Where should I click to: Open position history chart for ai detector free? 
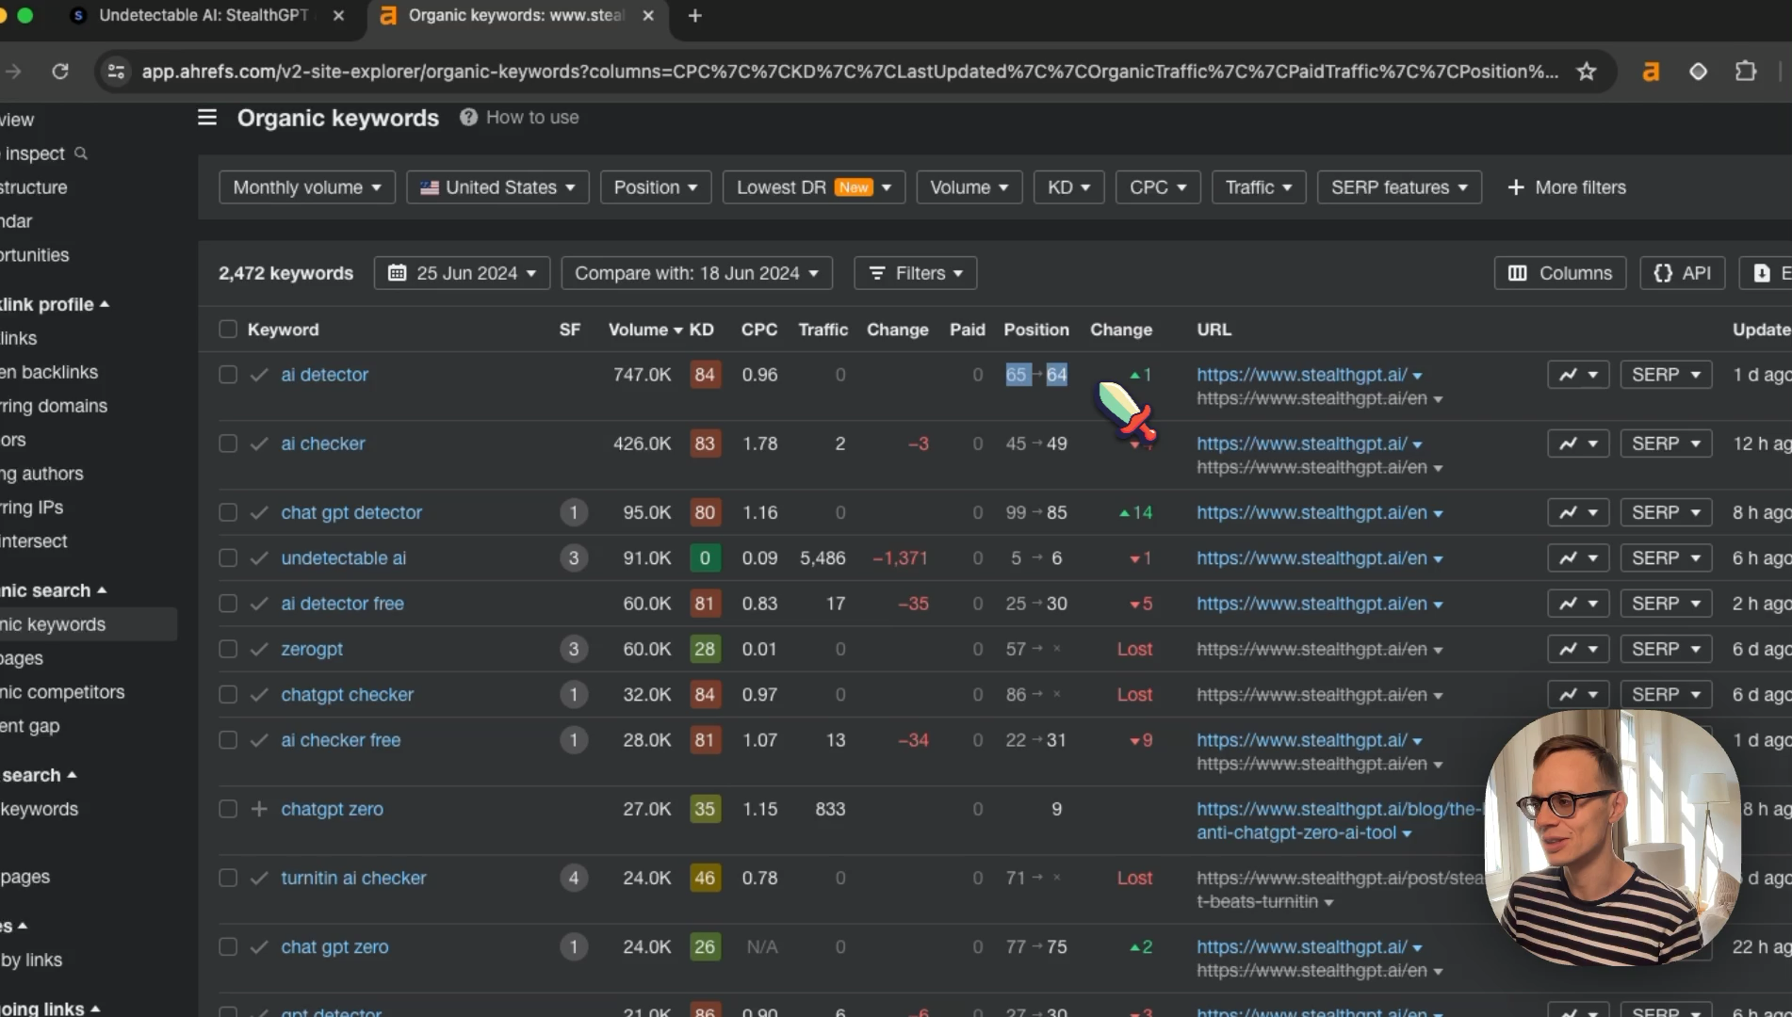(1578, 604)
